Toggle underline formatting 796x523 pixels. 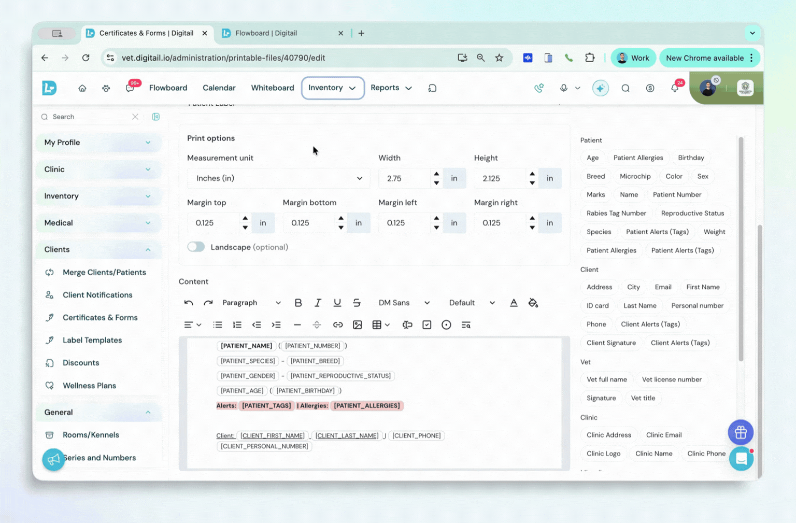(x=337, y=303)
